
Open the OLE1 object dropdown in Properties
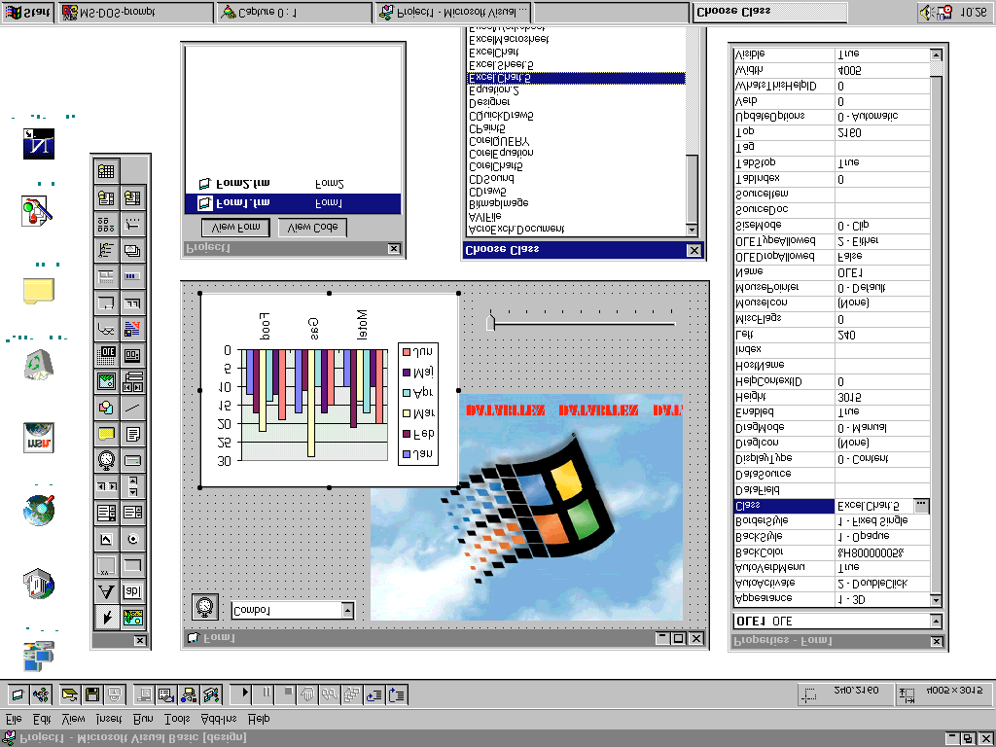pyautogui.click(x=936, y=622)
